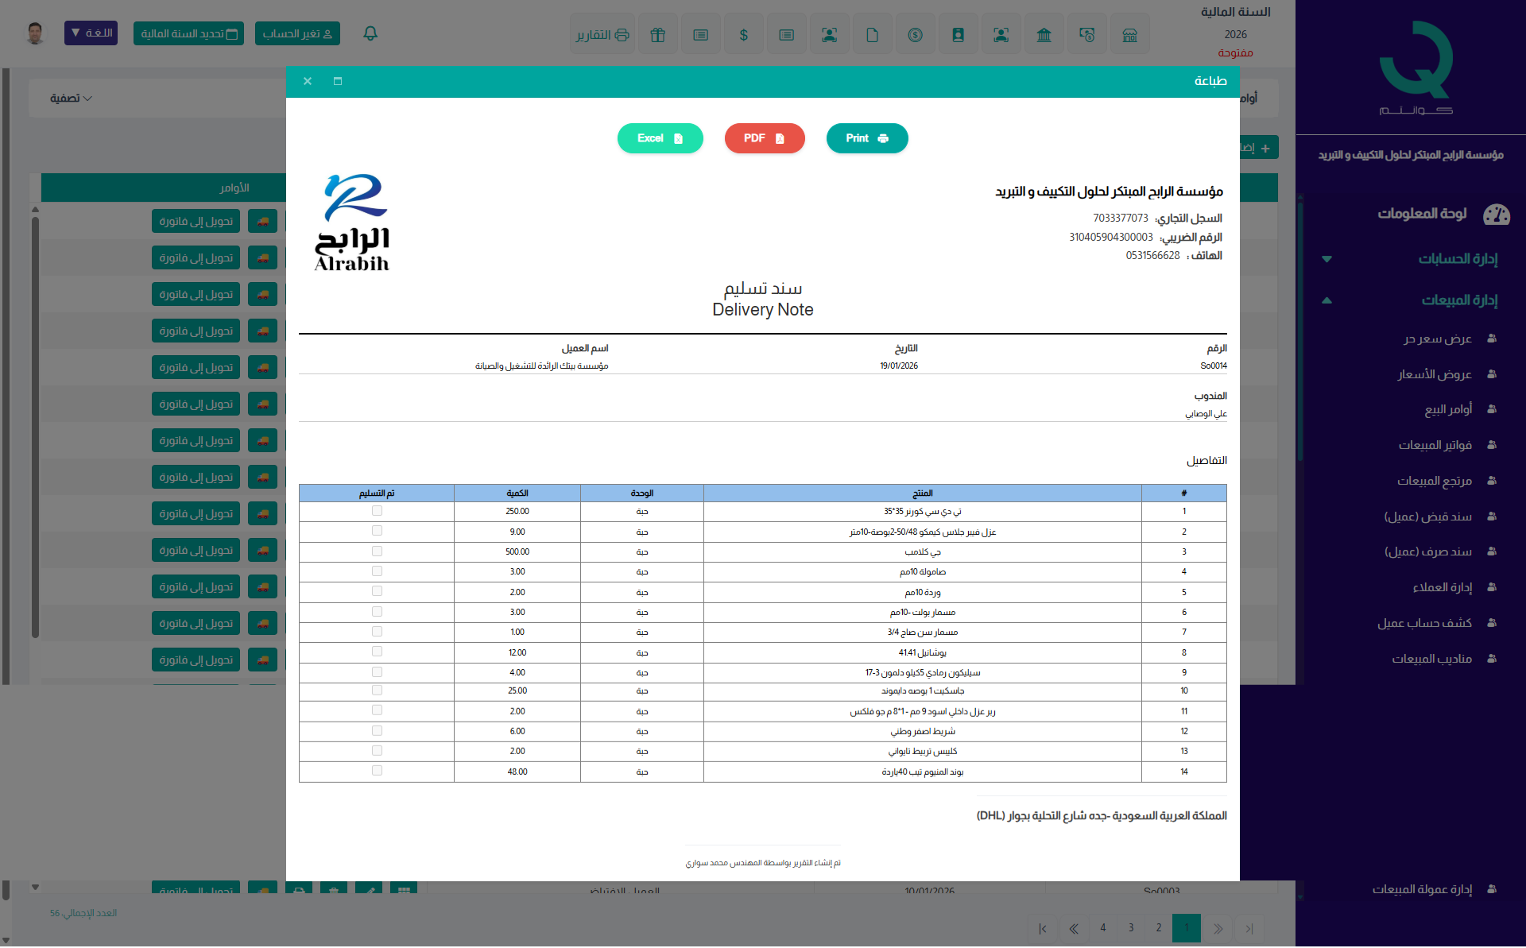Go to page 2 in pagination
Image resolution: width=1526 pixels, height=948 pixels.
[1159, 927]
